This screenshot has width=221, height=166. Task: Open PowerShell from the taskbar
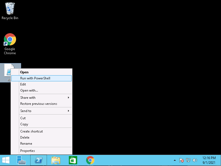[x=39, y=160]
